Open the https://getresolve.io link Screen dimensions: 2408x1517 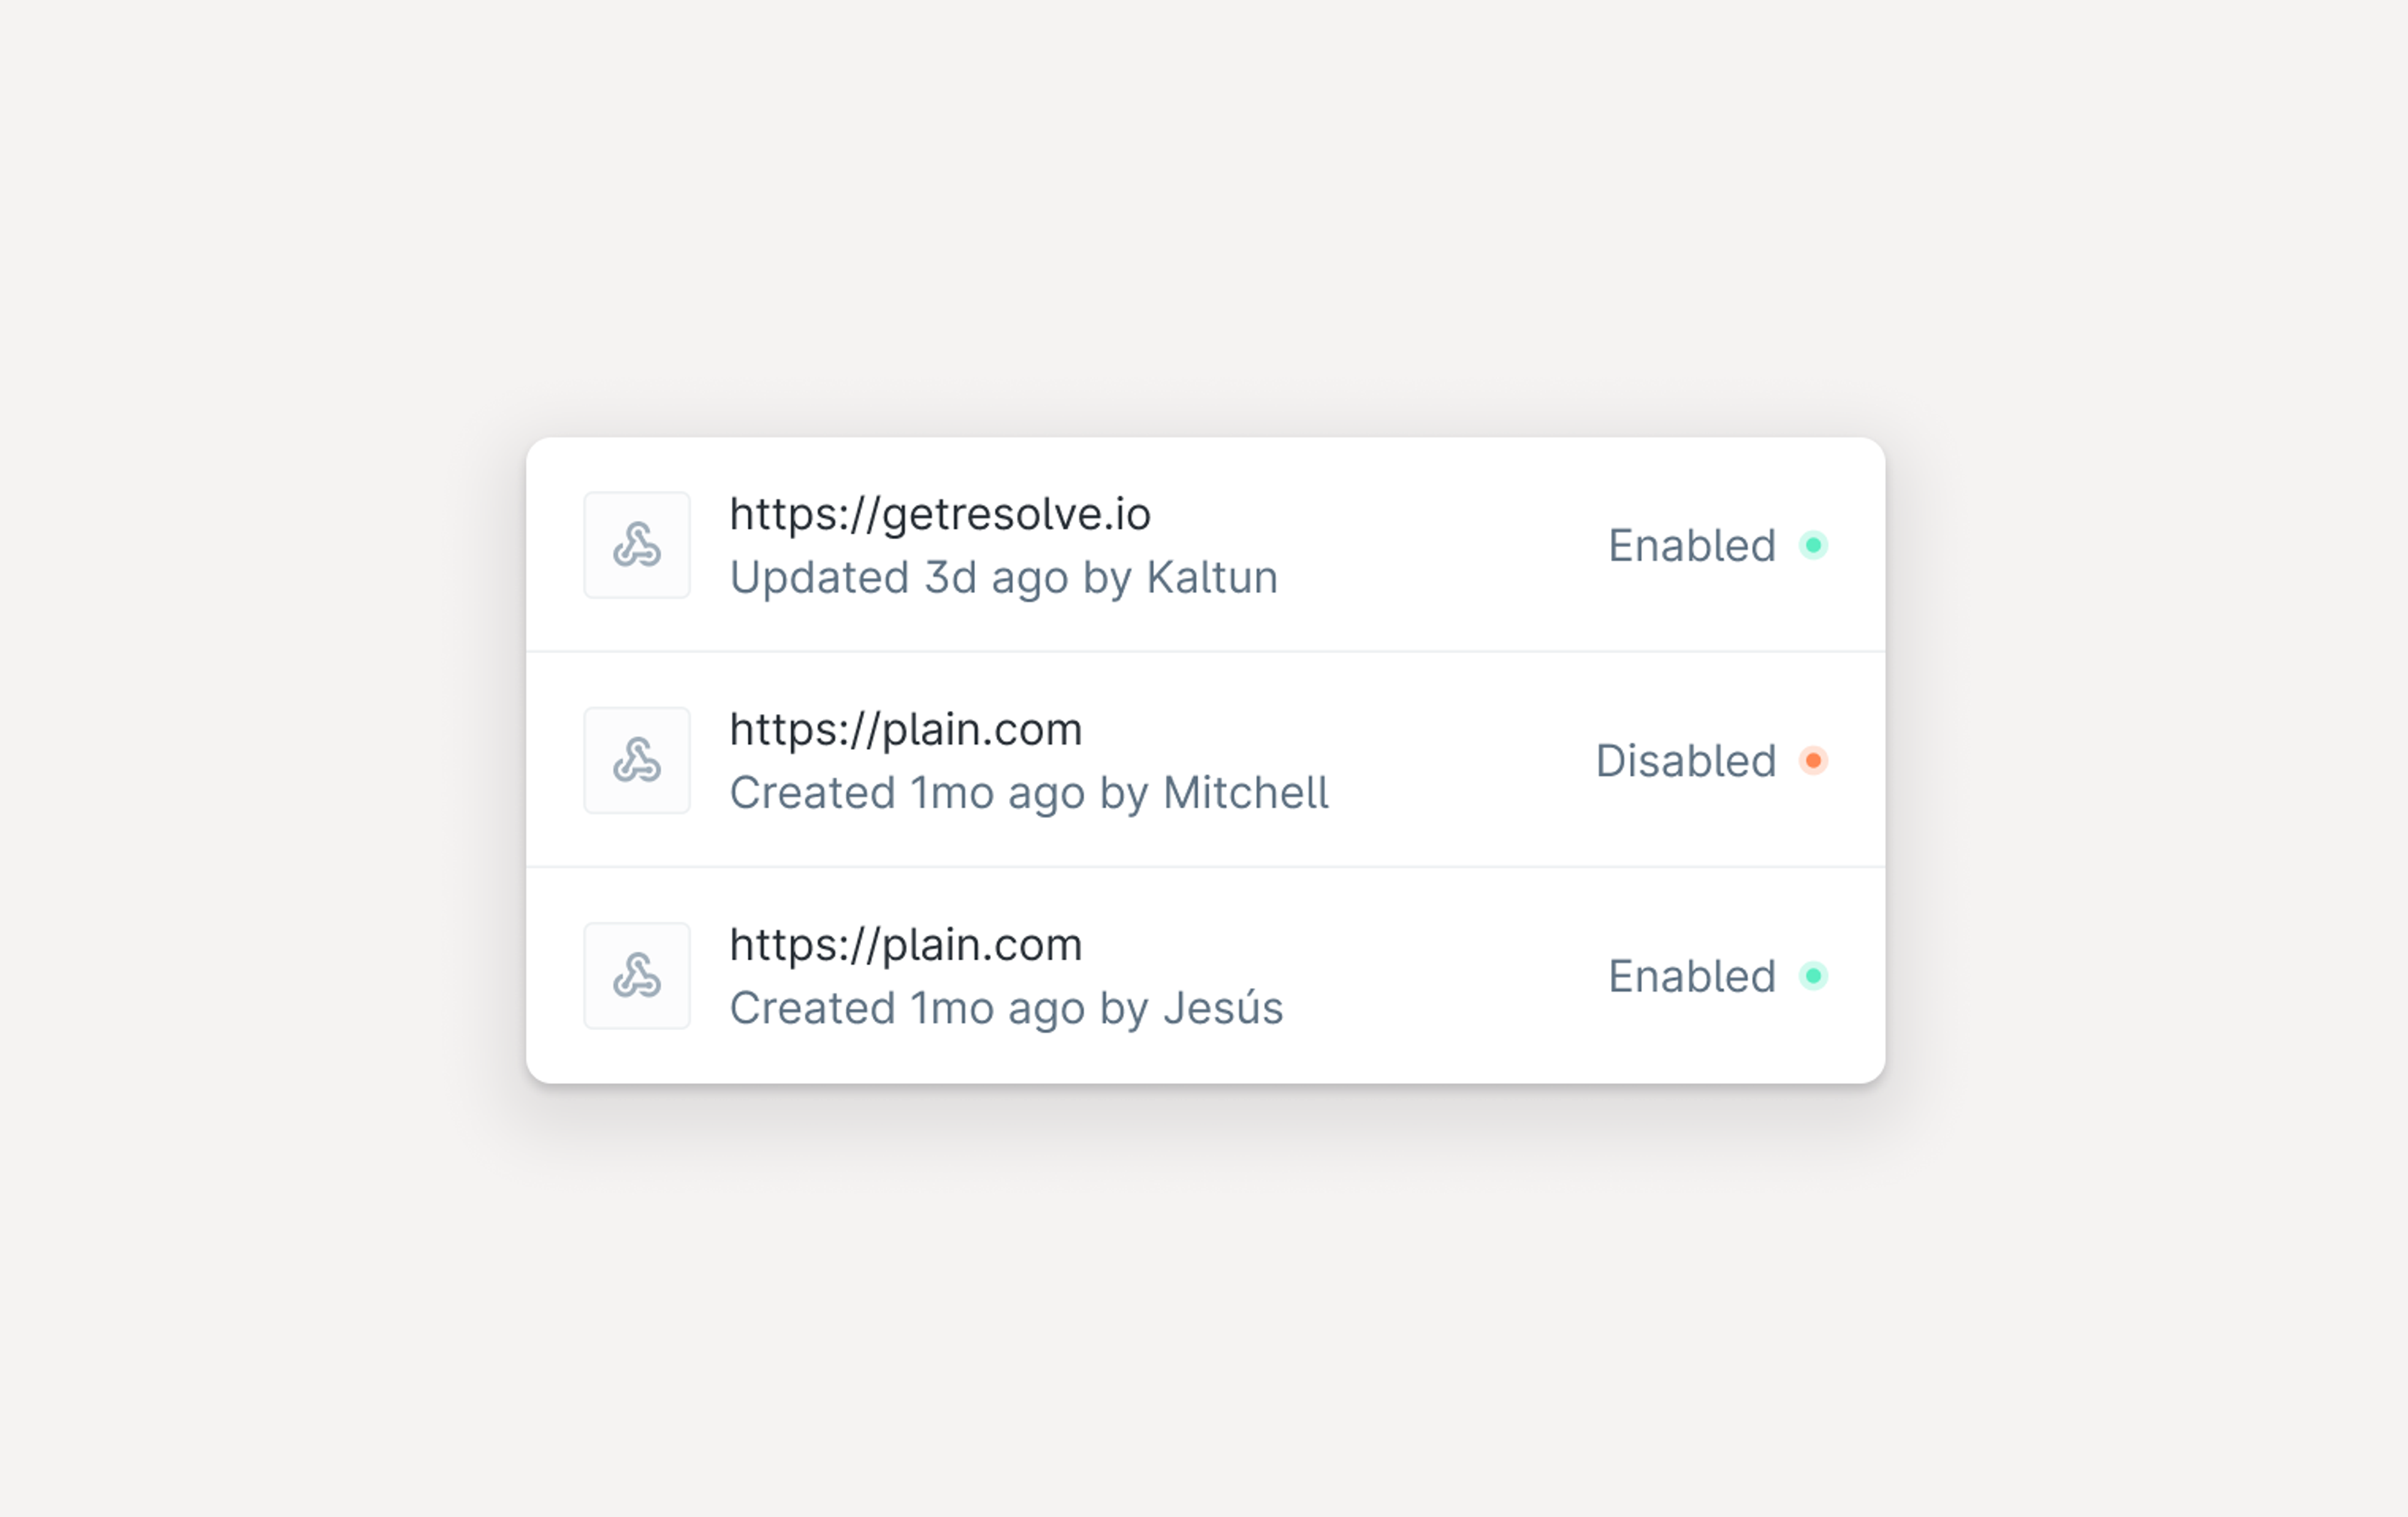940,513
